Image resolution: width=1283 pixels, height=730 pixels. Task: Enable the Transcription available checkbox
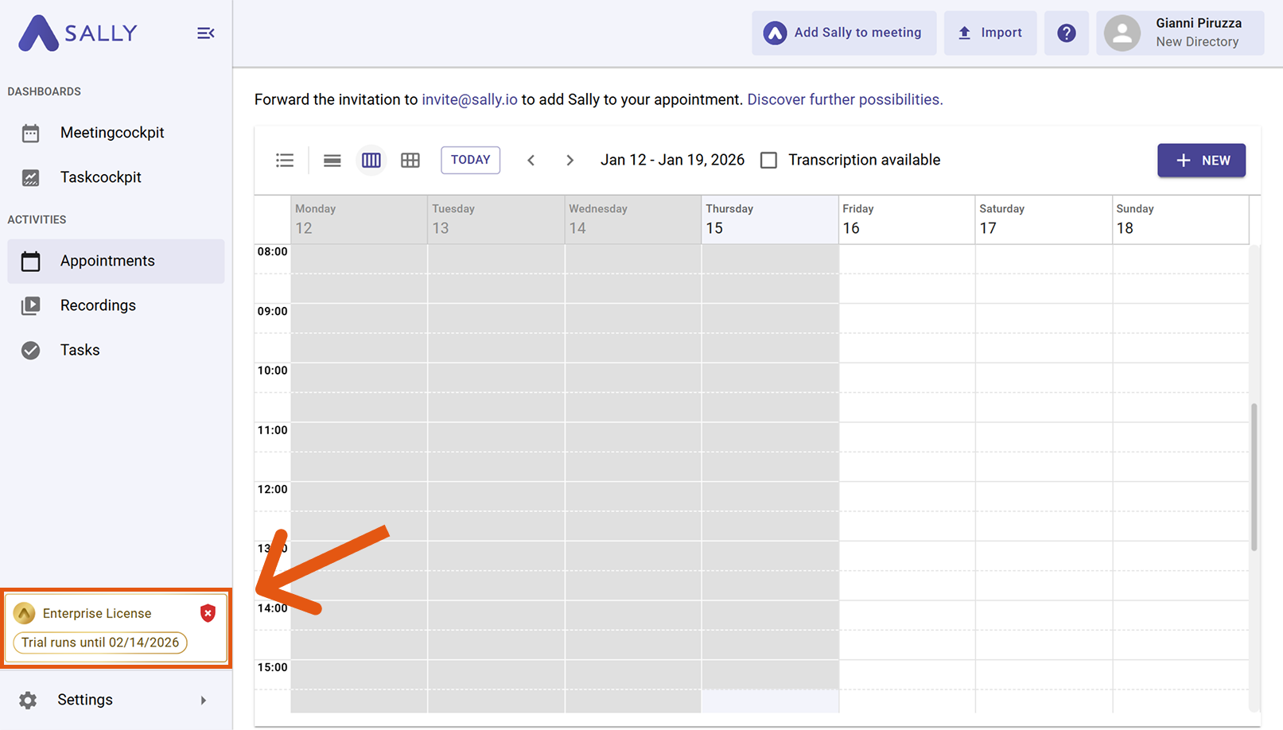tap(768, 161)
